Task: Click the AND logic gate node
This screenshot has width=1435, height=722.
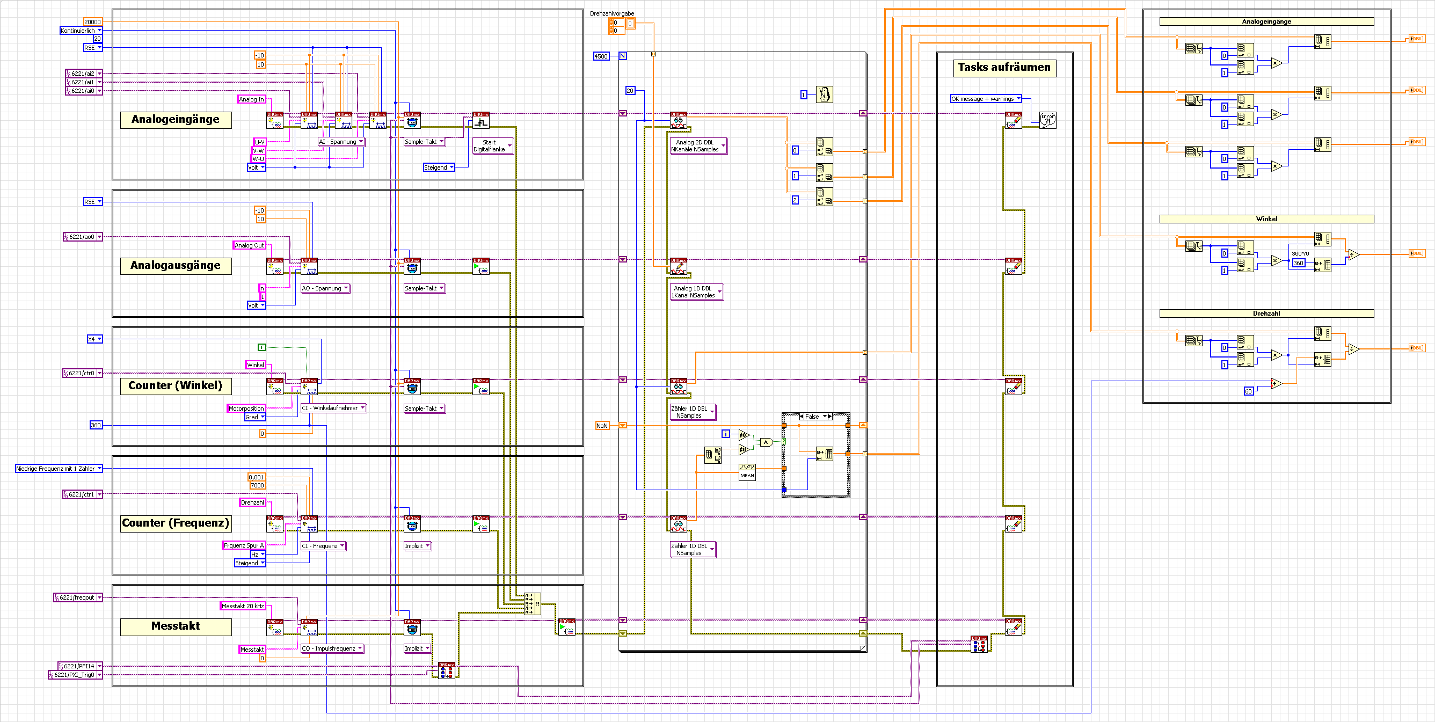Action: pyautogui.click(x=767, y=442)
